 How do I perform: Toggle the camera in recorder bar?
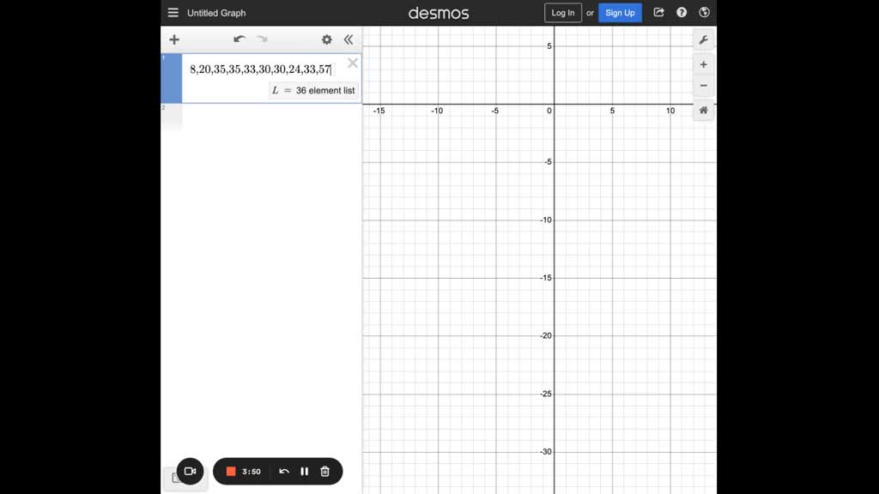click(x=190, y=471)
